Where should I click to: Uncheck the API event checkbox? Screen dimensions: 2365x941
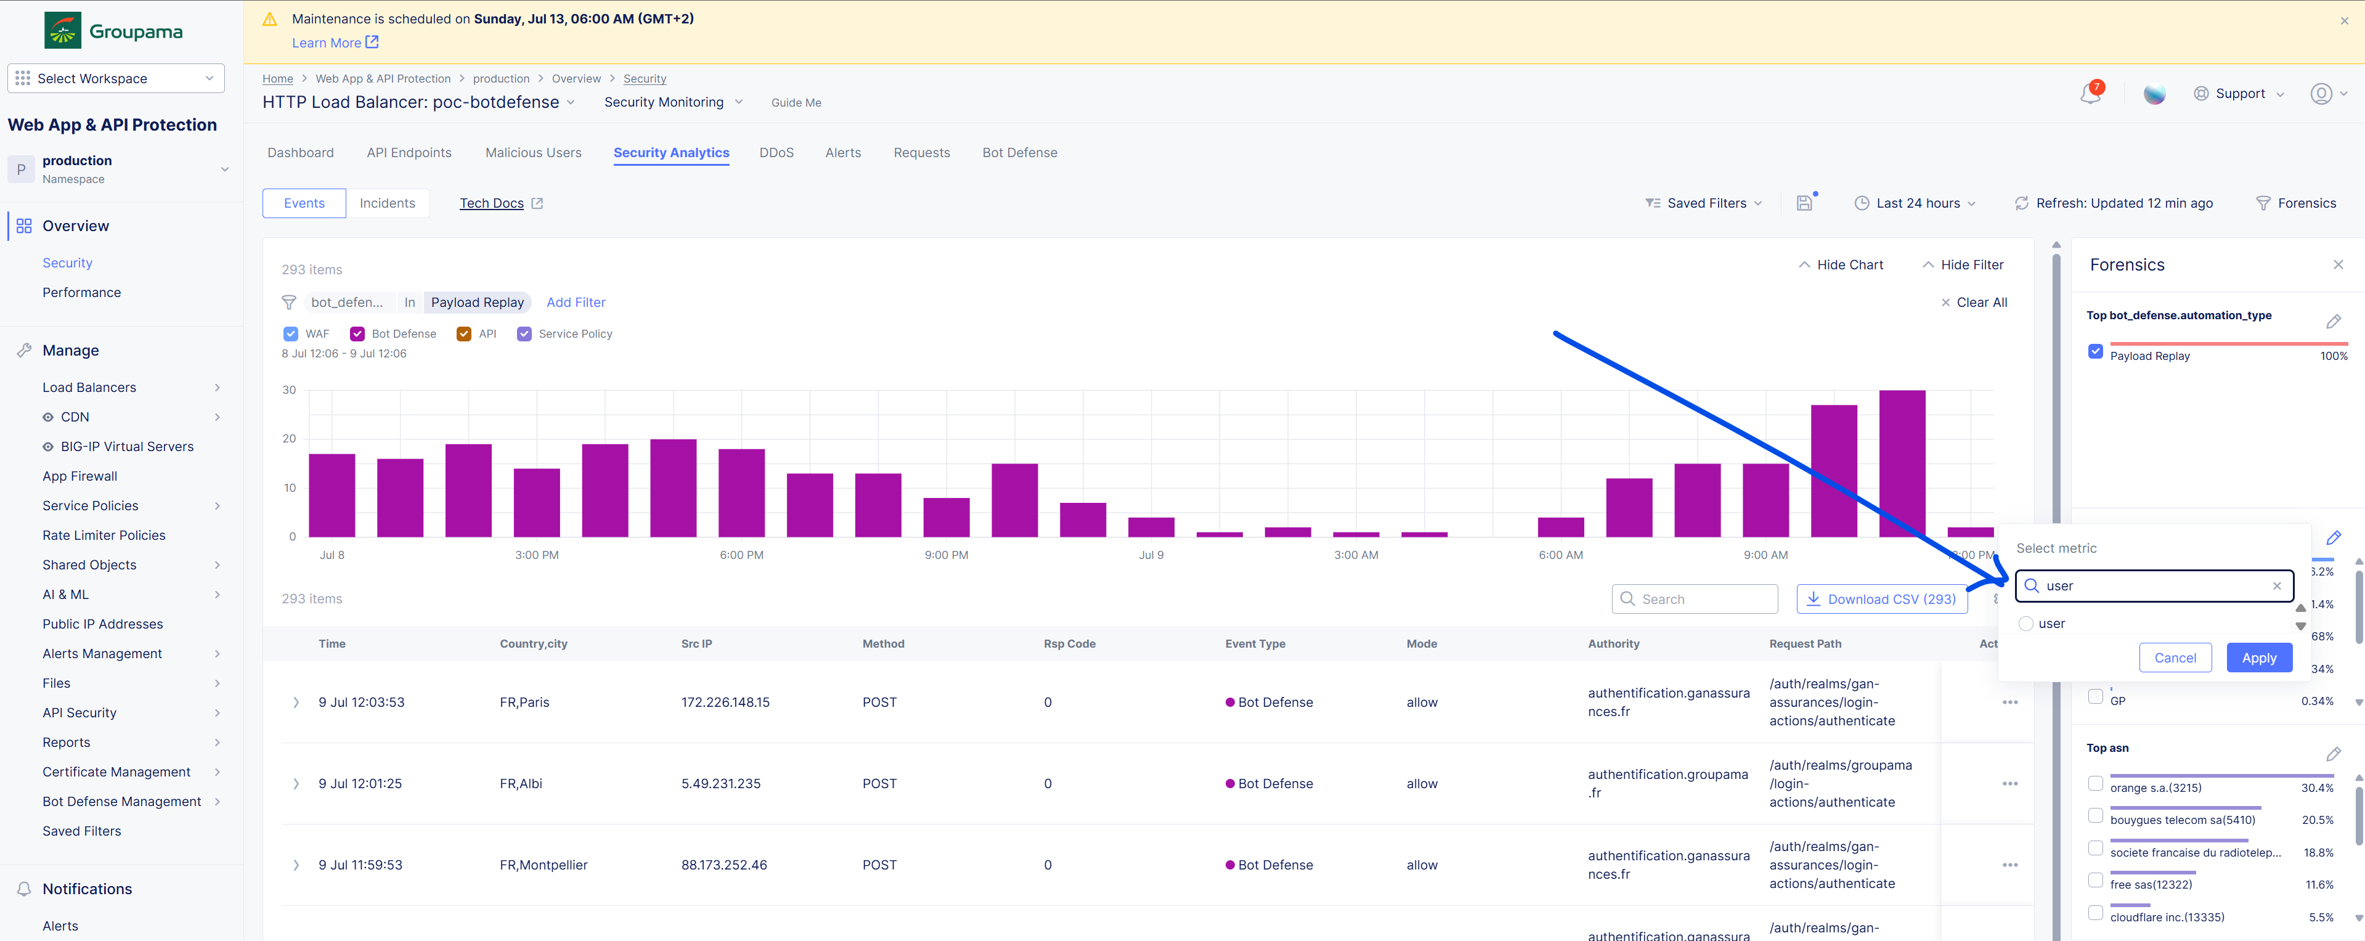pos(463,334)
